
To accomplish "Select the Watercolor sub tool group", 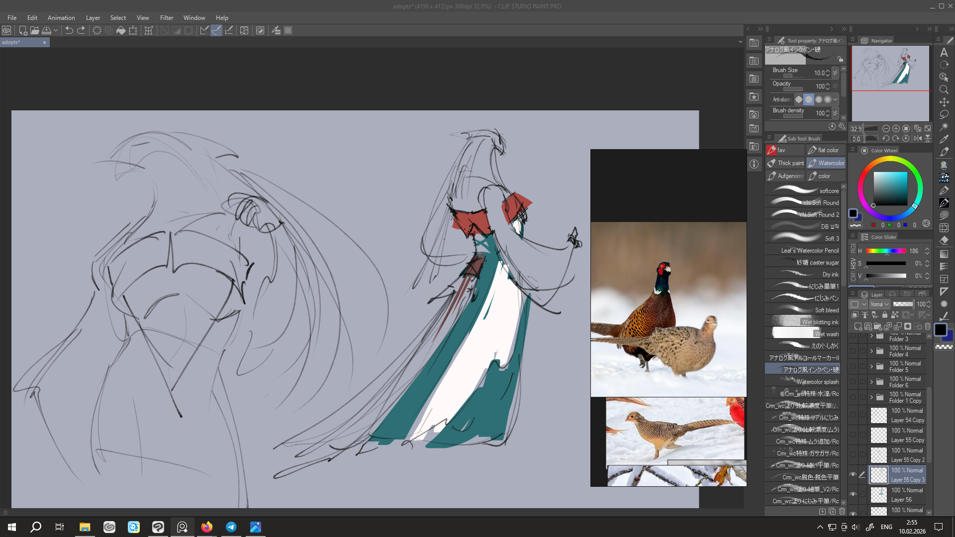I will (826, 163).
